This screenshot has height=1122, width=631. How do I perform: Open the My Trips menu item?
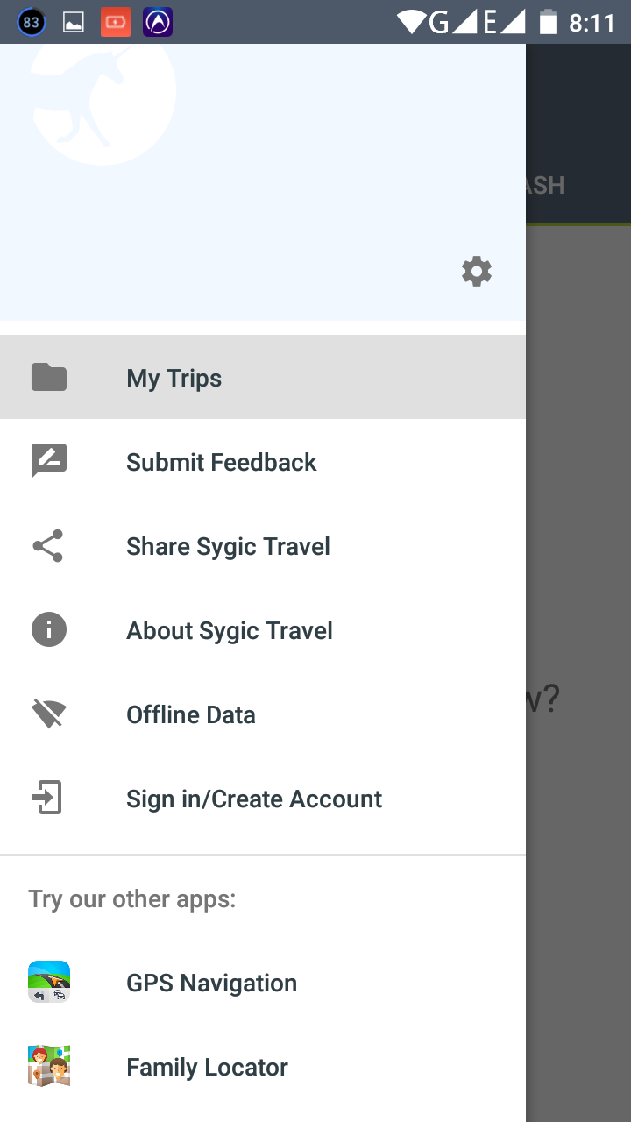(174, 379)
